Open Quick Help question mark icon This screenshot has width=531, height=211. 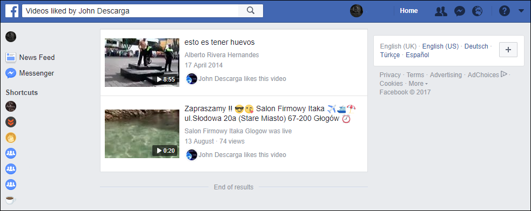coord(504,11)
